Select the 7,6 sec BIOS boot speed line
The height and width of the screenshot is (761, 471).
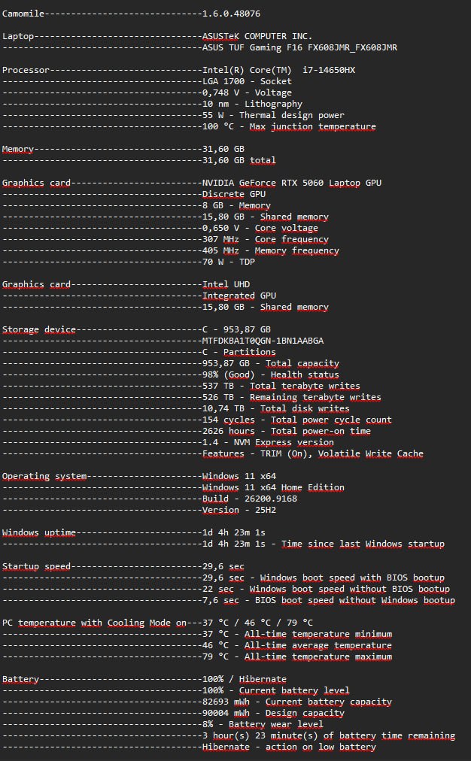(329, 600)
